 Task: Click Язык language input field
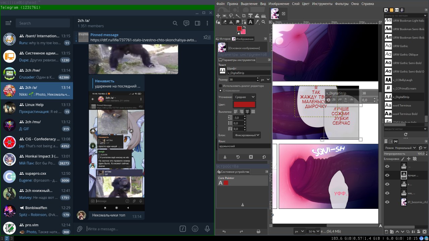[244, 146]
